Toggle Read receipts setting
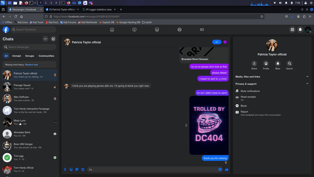The height and width of the screenshot is (177, 314). 272,98
